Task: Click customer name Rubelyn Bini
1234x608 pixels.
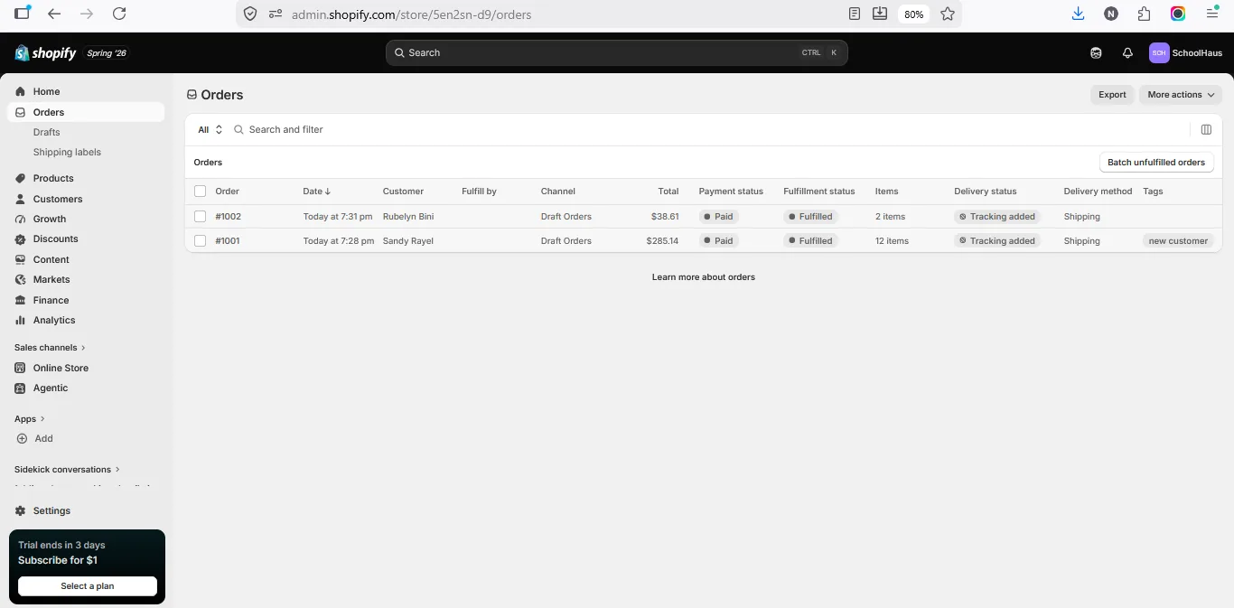Action: point(408,217)
